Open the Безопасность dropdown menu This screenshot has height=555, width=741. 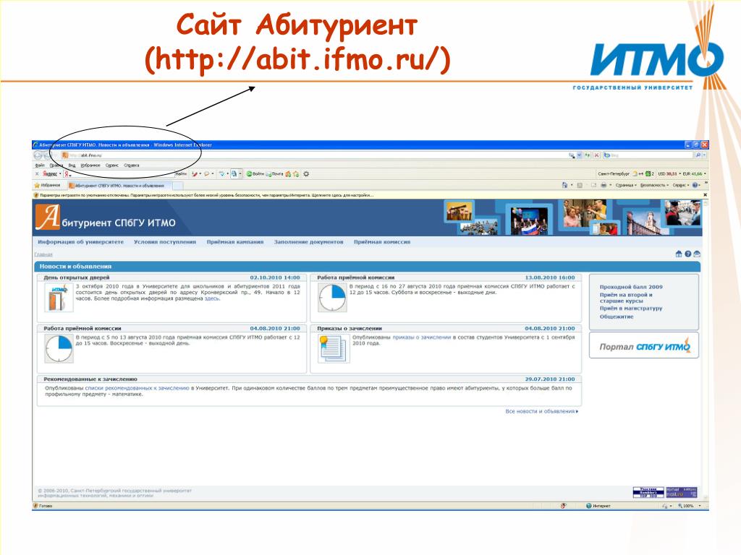654,186
